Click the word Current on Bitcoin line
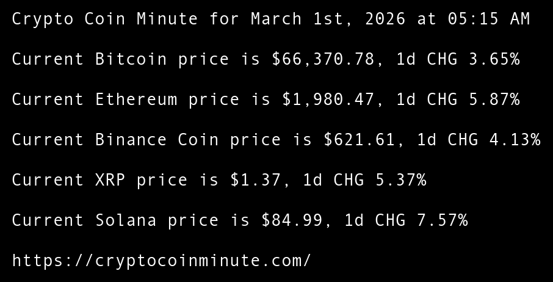553x282 pixels. coord(48,59)
